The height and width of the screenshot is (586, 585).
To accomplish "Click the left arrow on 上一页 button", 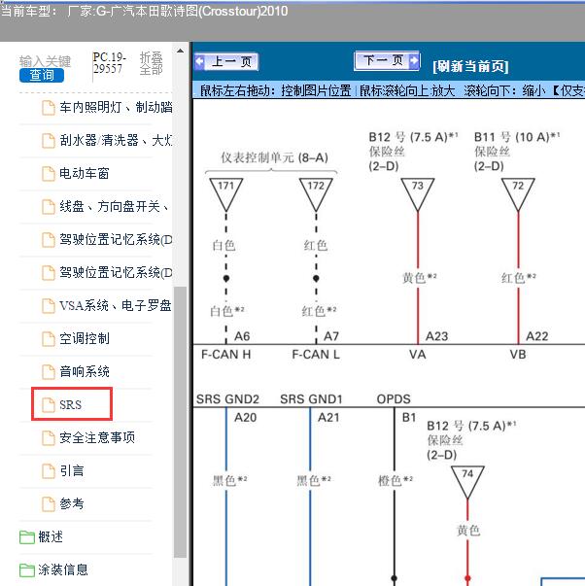I will (199, 61).
